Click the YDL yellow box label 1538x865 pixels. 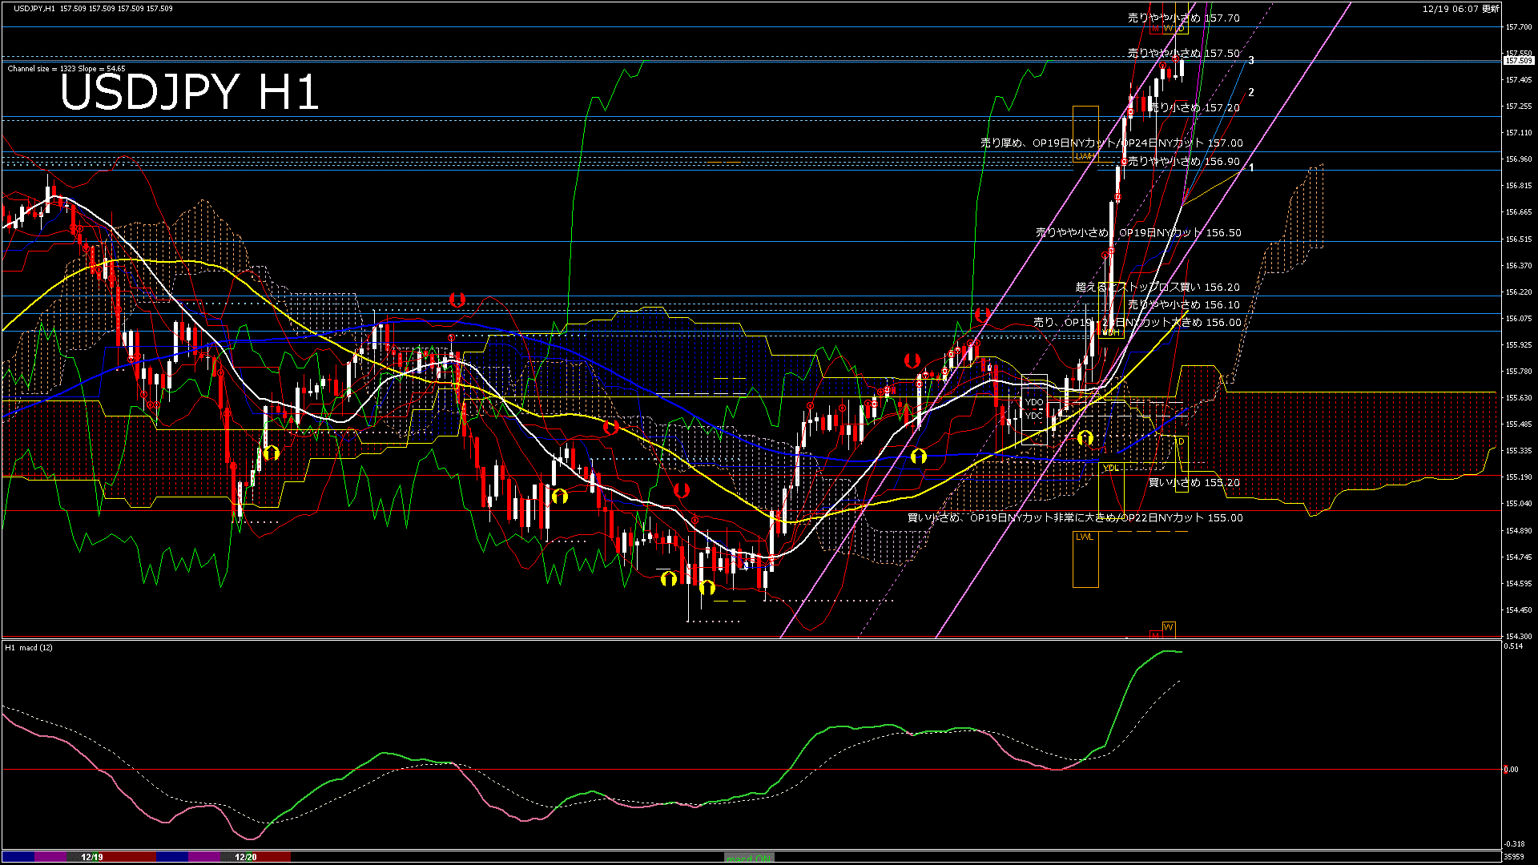[x=1110, y=468]
